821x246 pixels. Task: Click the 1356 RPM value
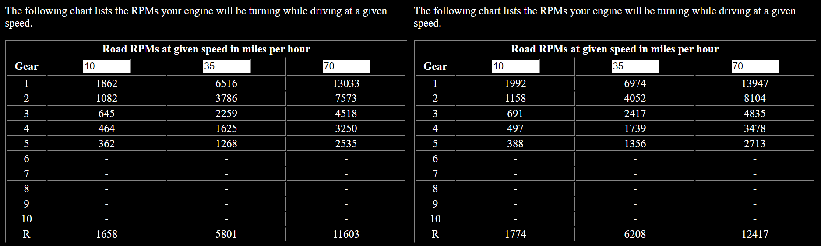tap(635, 144)
